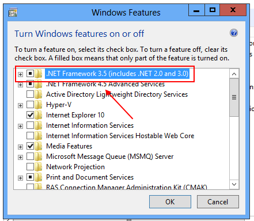This screenshot has height=221, width=254.
Task: Select the .NET Framework 4.5 Advanced Services item
Action: pyautogui.click(x=105, y=84)
